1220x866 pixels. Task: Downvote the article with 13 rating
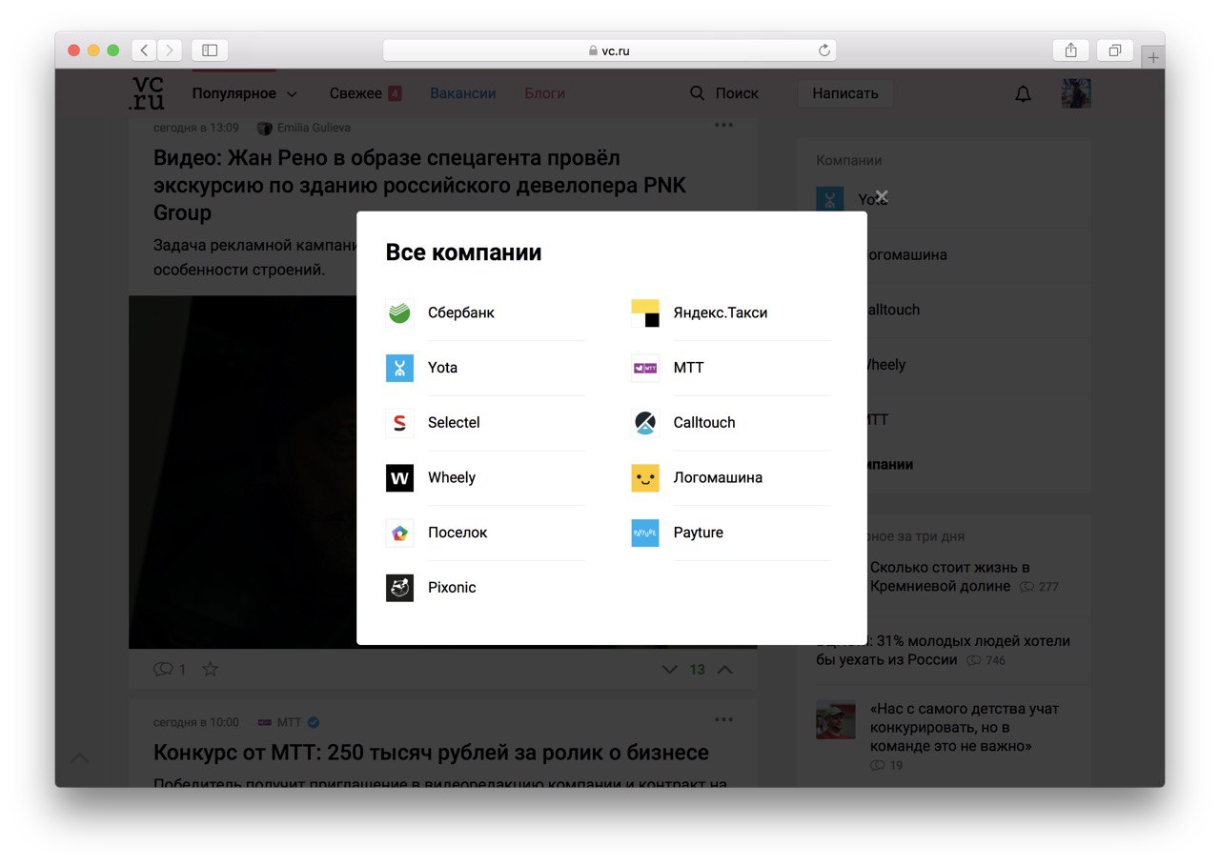coord(669,670)
